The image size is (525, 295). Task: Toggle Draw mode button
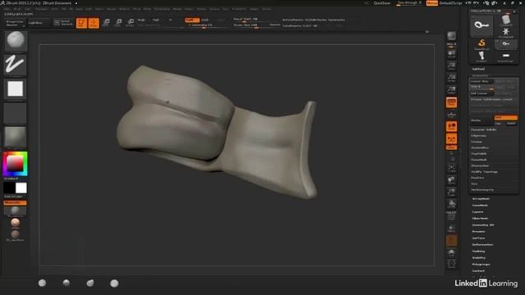point(94,23)
